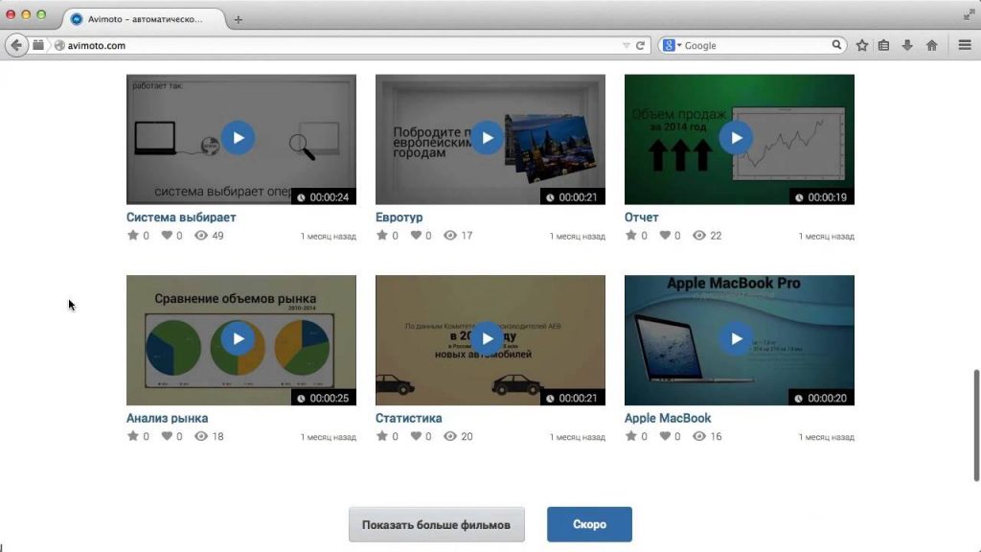Click the eye views icon under Статистика
This screenshot has height=552, width=981.
tap(450, 437)
